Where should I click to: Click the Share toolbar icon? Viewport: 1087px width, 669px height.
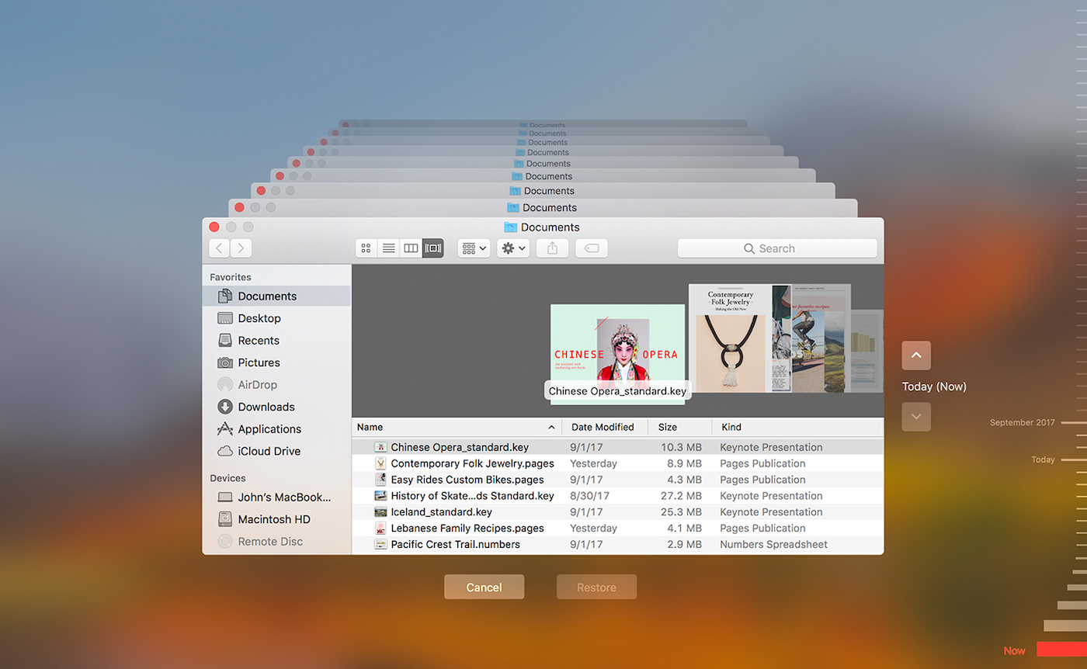[552, 248]
